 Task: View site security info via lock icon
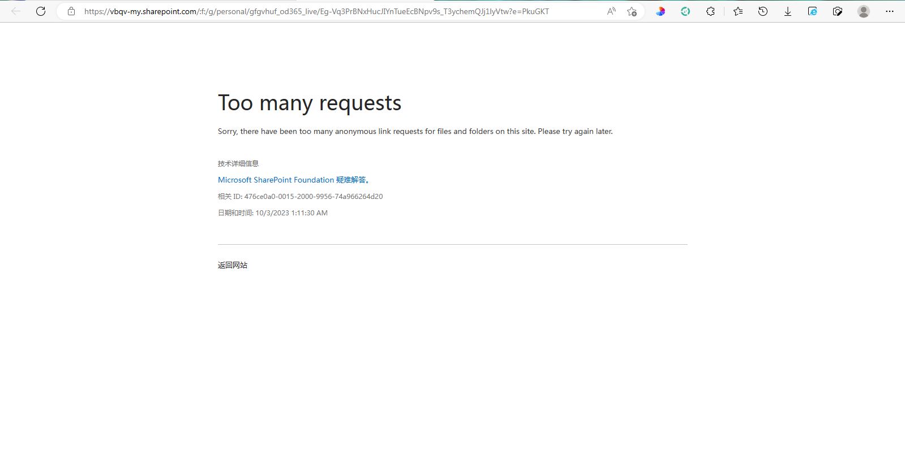point(71,11)
